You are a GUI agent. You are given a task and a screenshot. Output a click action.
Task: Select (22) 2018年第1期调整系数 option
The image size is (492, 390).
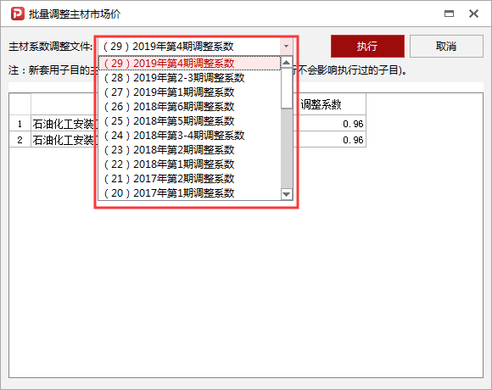(189, 164)
